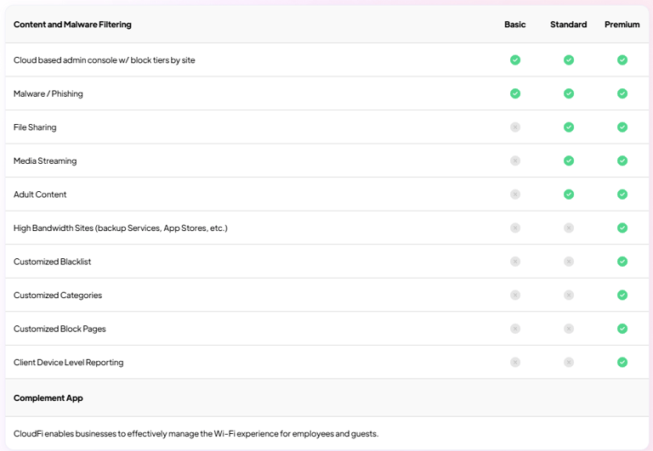Click Standard gray X for Client Device Level Reporting
Screen dimensions: 653x451
pos(569,363)
